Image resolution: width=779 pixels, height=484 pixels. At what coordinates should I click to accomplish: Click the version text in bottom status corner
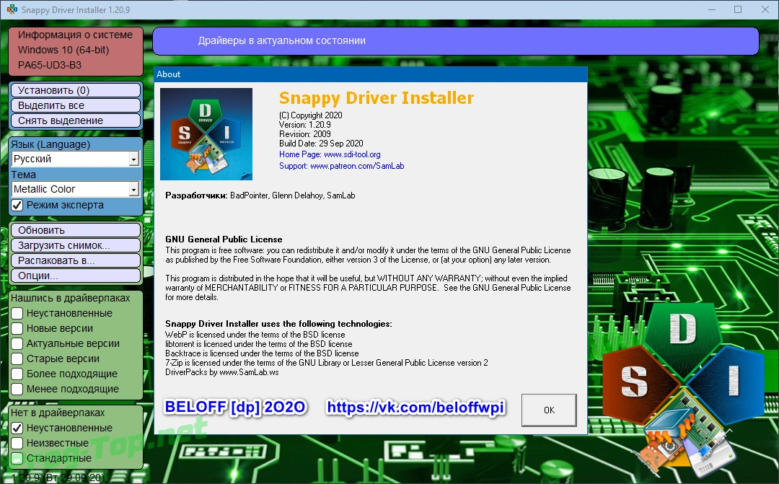57,478
